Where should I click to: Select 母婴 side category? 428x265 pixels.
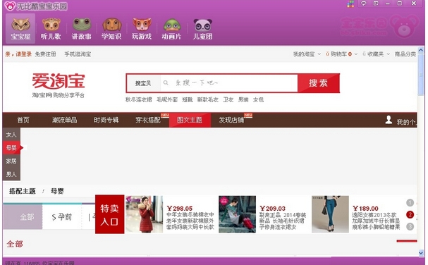(x=11, y=147)
